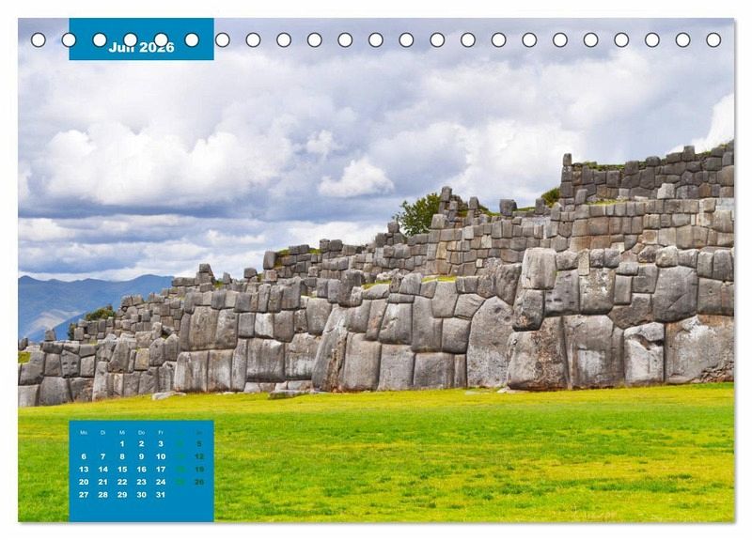752x540 pixels.
Task: Click date 8 in the calendar grid
Action: click(x=122, y=456)
